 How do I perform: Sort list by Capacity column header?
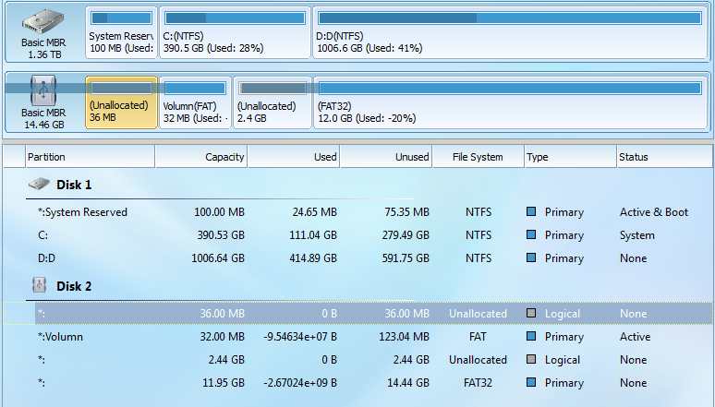pos(201,157)
